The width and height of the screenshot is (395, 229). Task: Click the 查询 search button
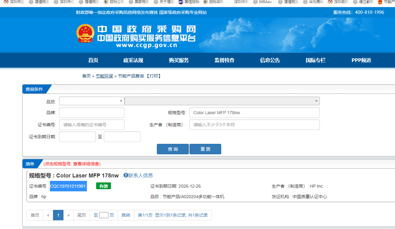pos(173,149)
